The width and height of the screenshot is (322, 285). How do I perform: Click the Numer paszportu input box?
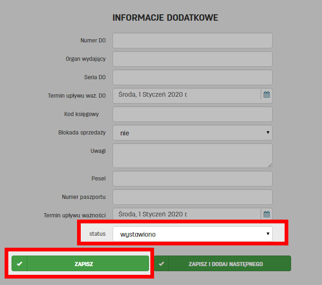192,197
